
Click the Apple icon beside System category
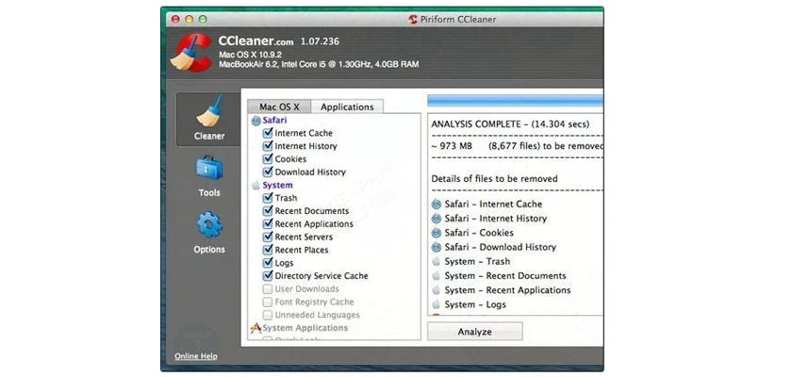(256, 186)
